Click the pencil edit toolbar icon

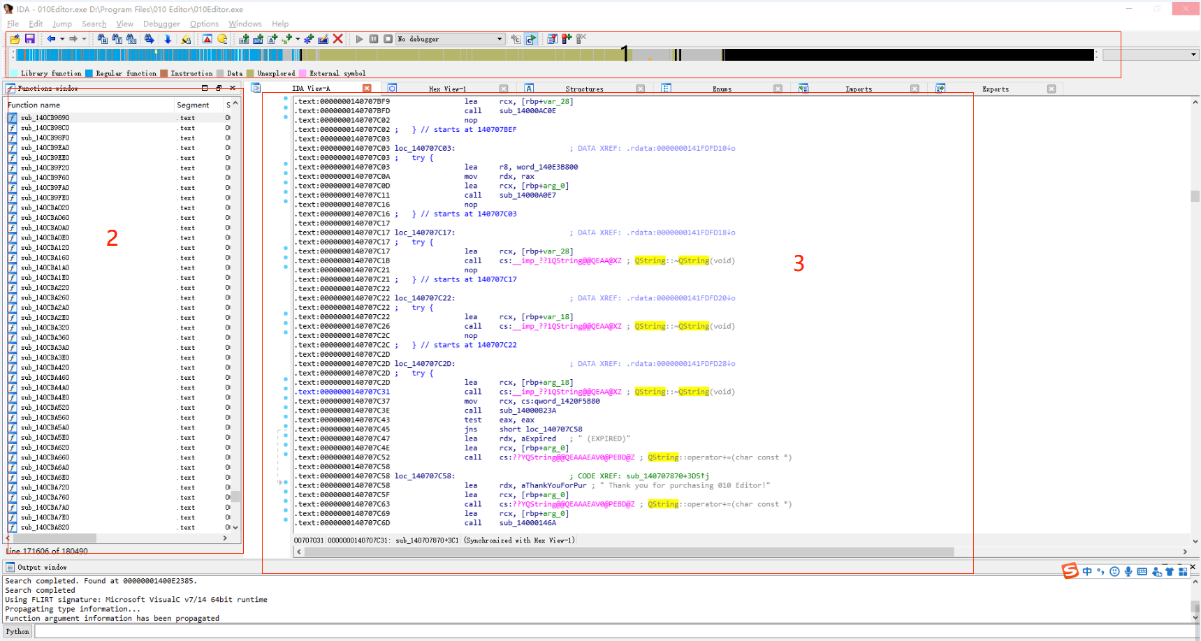pyautogui.click(x=323, y=39)
